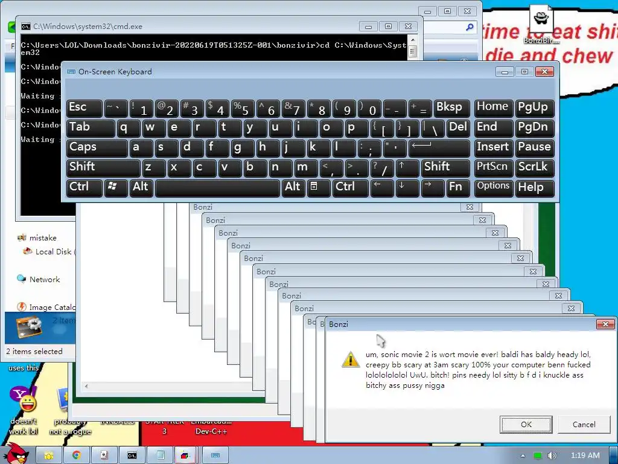Tap the Esc key on keyboard
The image size is (618, 464).
[x=84, y=108]
